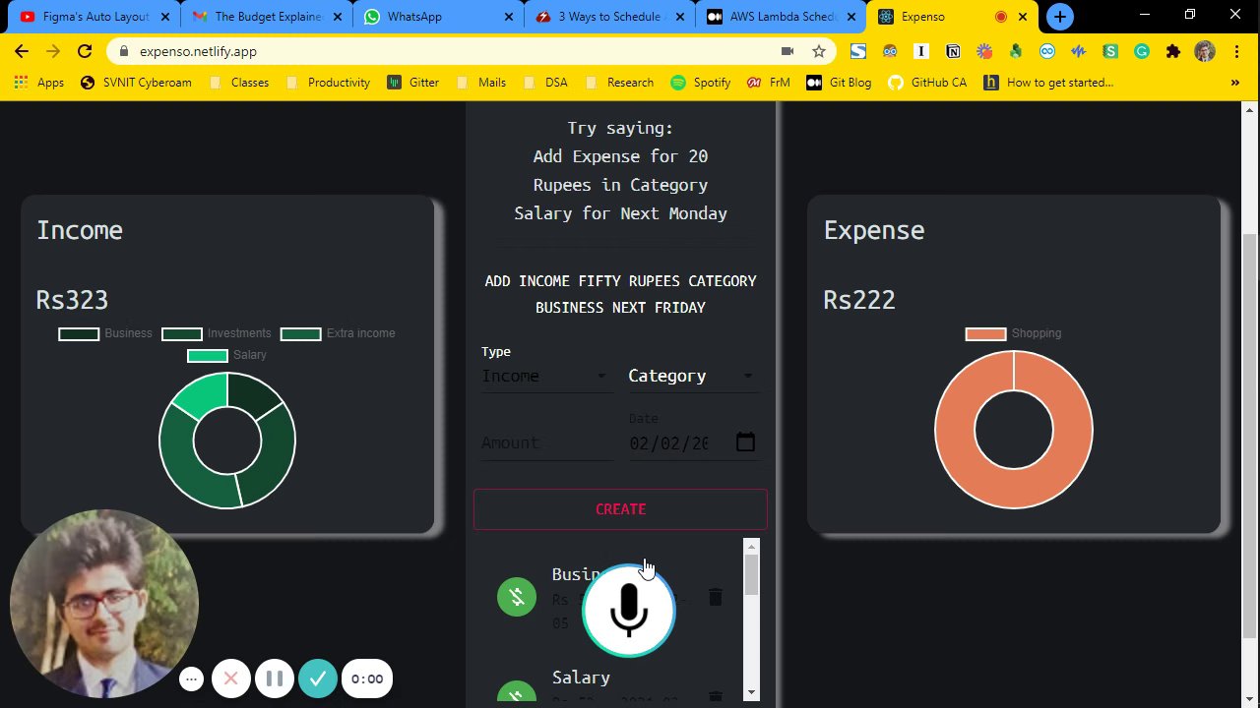The width and height of the screenshot is (1260, 708).
Task: Click the microphone voice input button
Action: point(628,611)
